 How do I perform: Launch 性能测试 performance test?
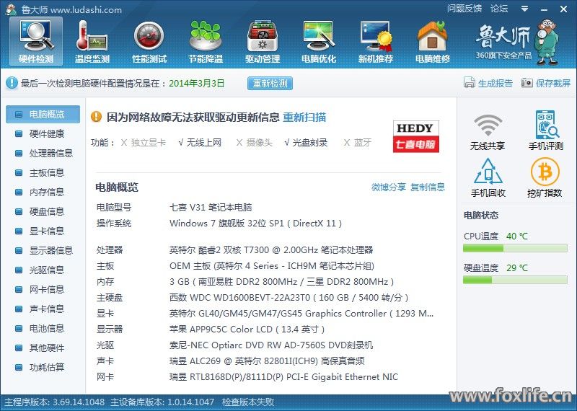coord(149,41)
